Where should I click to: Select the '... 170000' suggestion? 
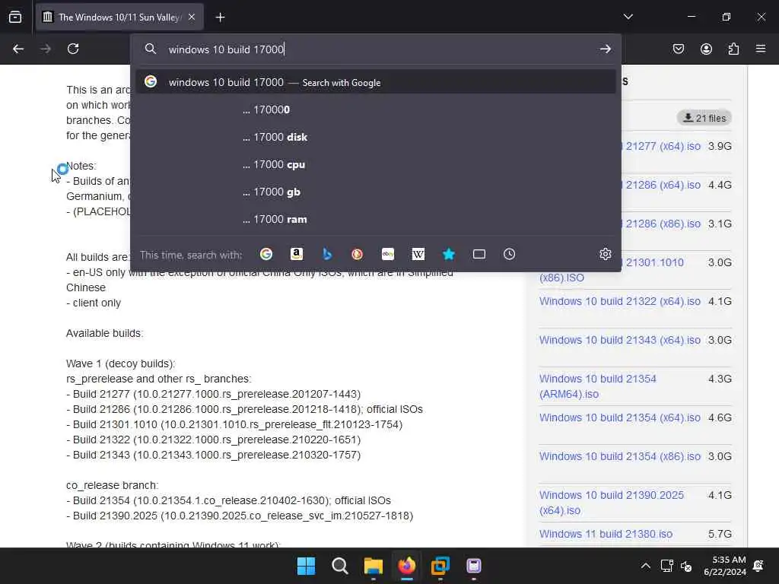(x=376, y=109)
